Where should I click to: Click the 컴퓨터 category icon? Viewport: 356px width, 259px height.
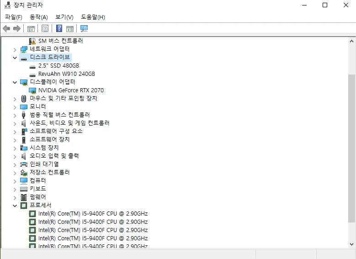pos(24,181)
